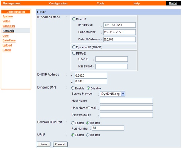
Task: Click the Port Number field
Action: 108,128
